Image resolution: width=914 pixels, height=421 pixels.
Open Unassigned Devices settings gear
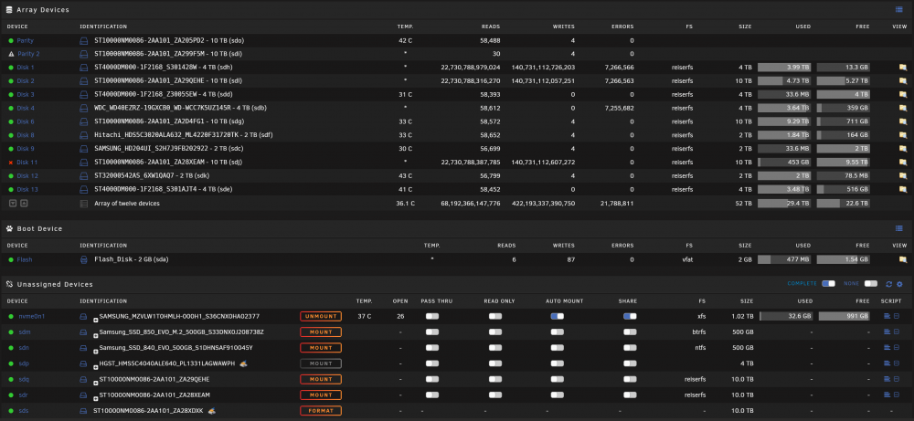tap(899, 284)
